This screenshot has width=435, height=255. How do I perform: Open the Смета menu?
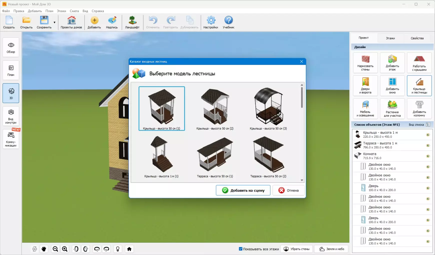tap(74, 11)
